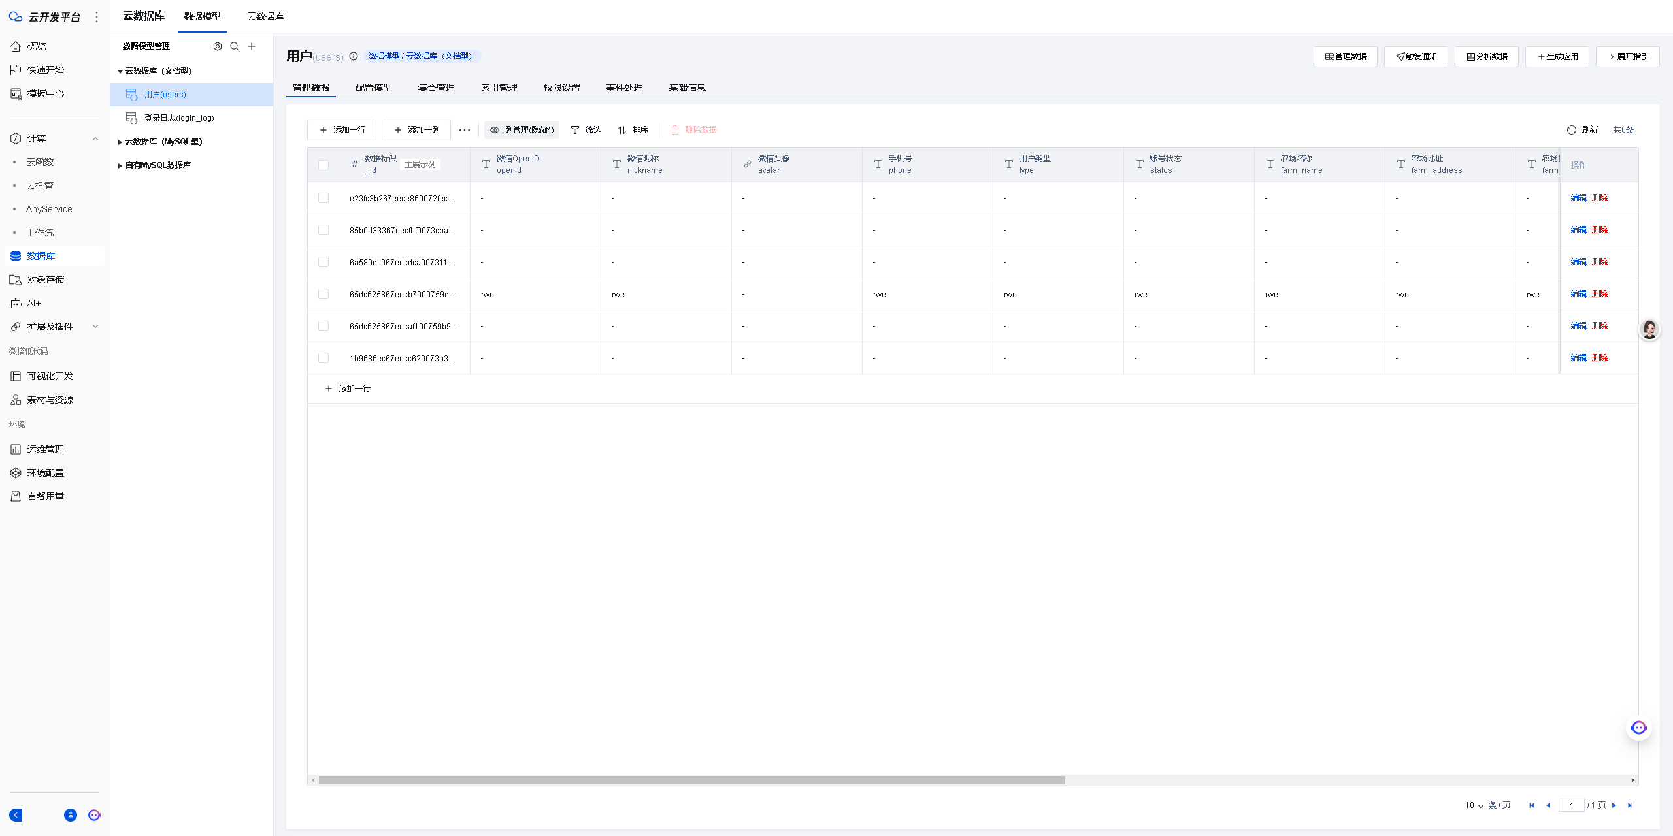Check the row starting with e23fc3b267
The height and width of the screenshot is (836, 1673).
click(323, 198)
